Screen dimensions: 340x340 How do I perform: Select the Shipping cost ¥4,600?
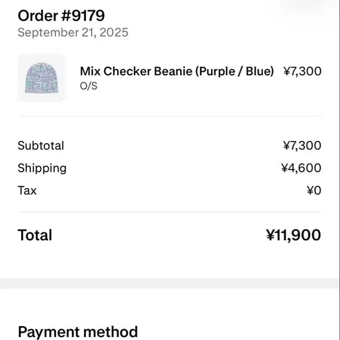tap(301, 168)
